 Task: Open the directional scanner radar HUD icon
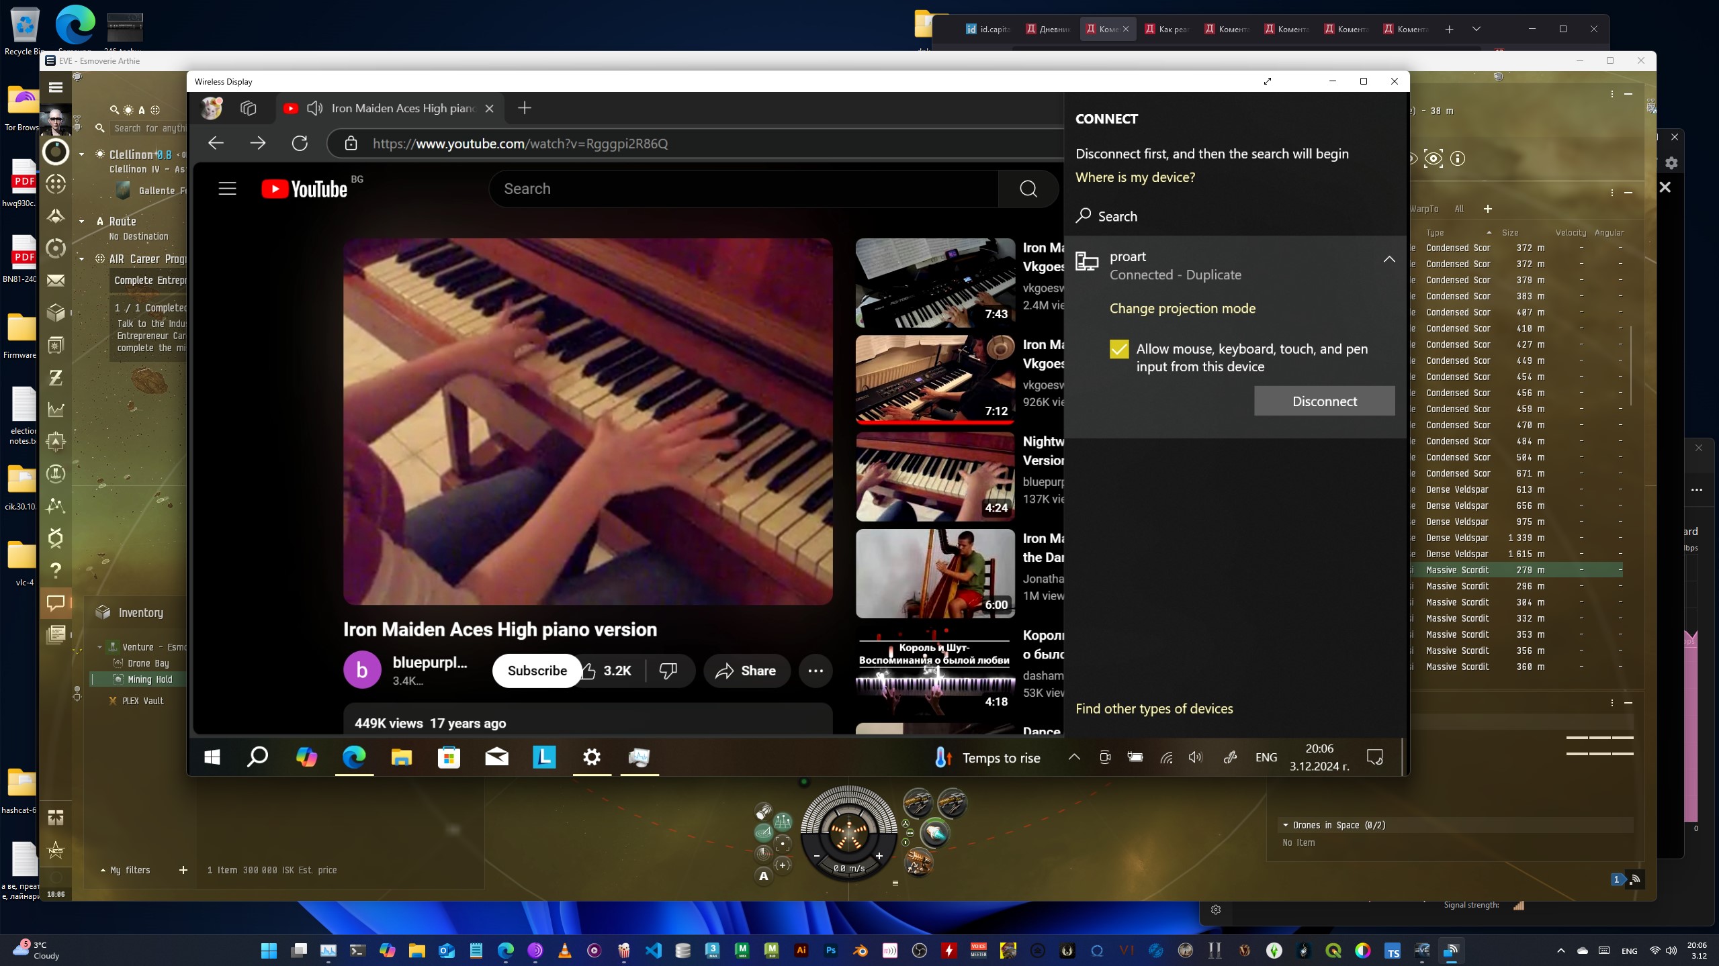click(x=763, y=853)
